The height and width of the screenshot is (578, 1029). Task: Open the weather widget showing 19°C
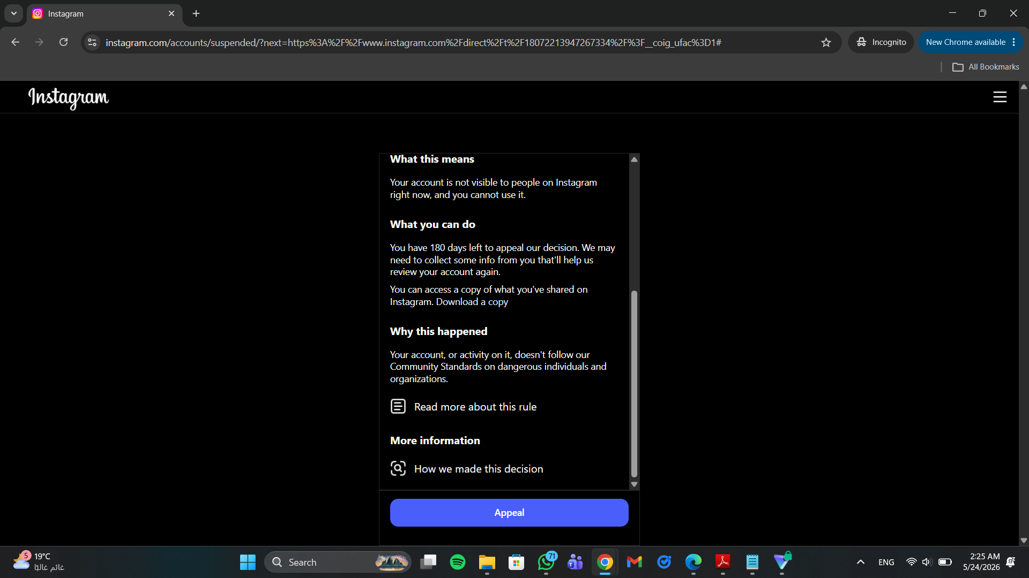point(39,562)
